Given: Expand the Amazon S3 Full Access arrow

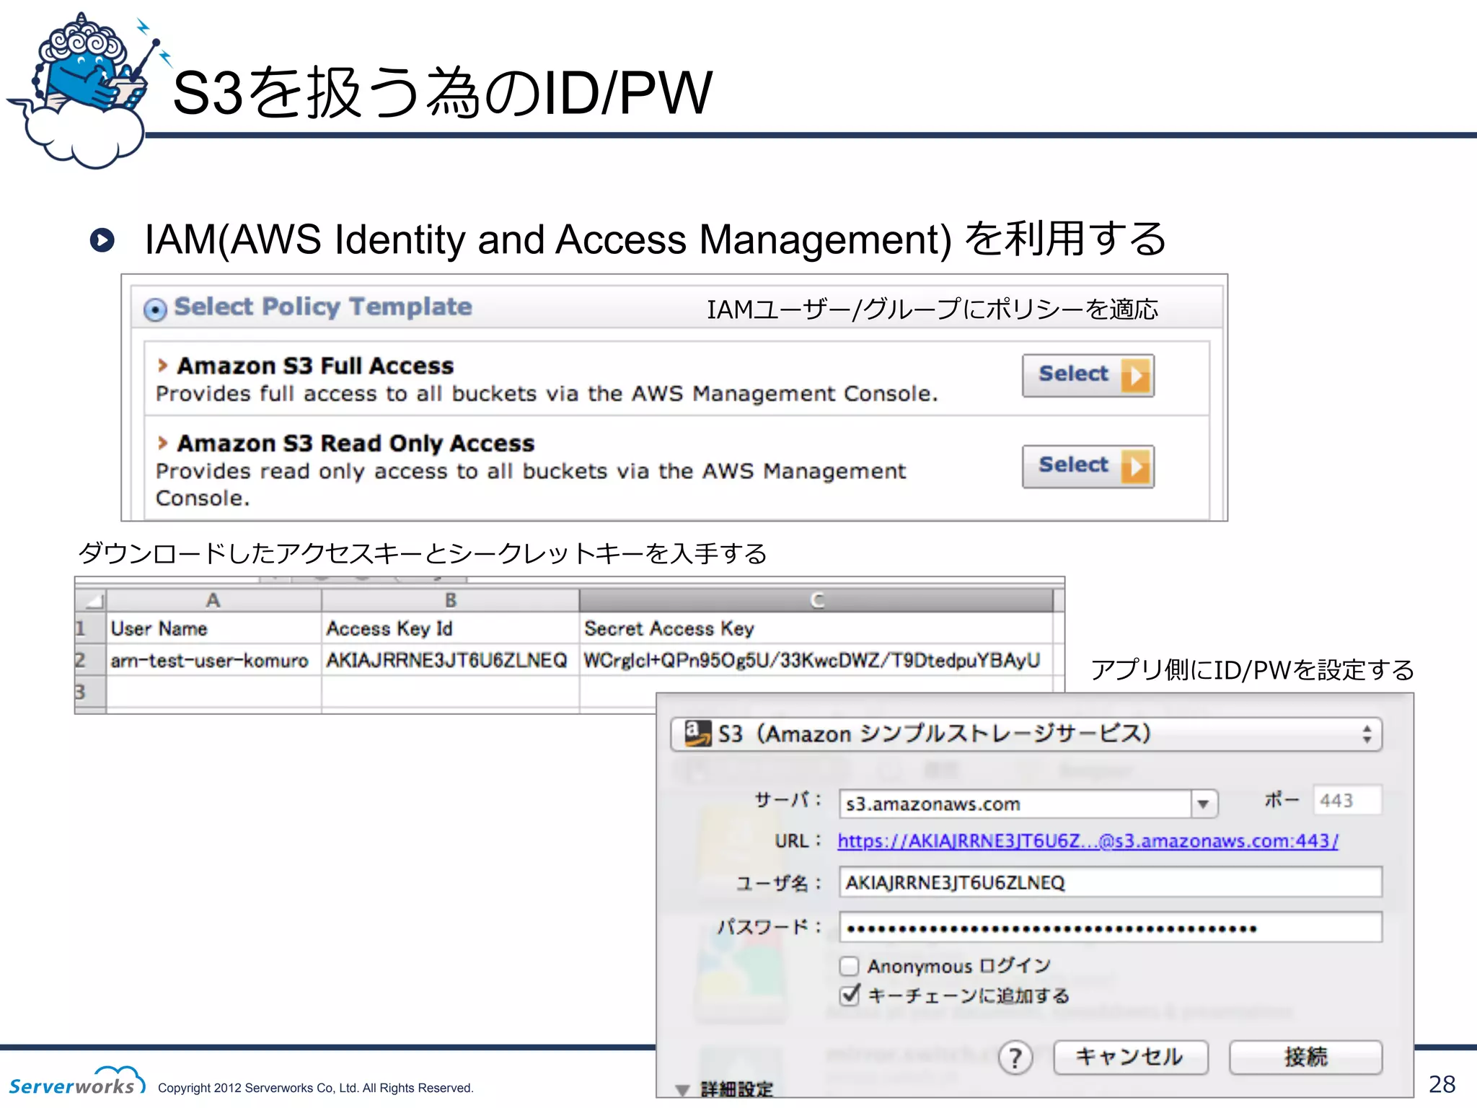Looking at the screenshot, I should pyautogui.click(x=163, y=366).
